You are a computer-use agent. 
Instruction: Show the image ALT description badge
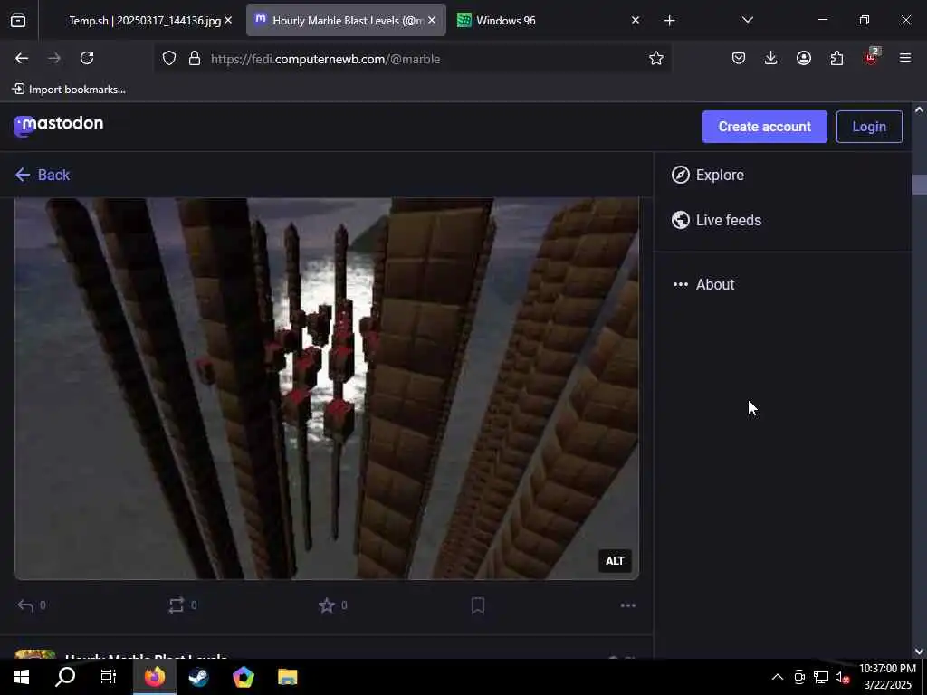pos(615,561)
